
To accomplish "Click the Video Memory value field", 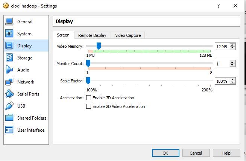I will point(222,46).
